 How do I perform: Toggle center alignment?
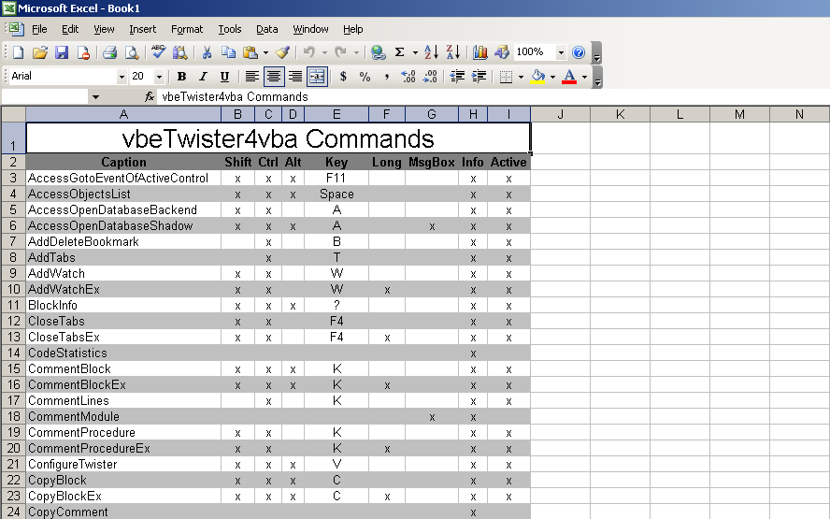pos(274,77)
